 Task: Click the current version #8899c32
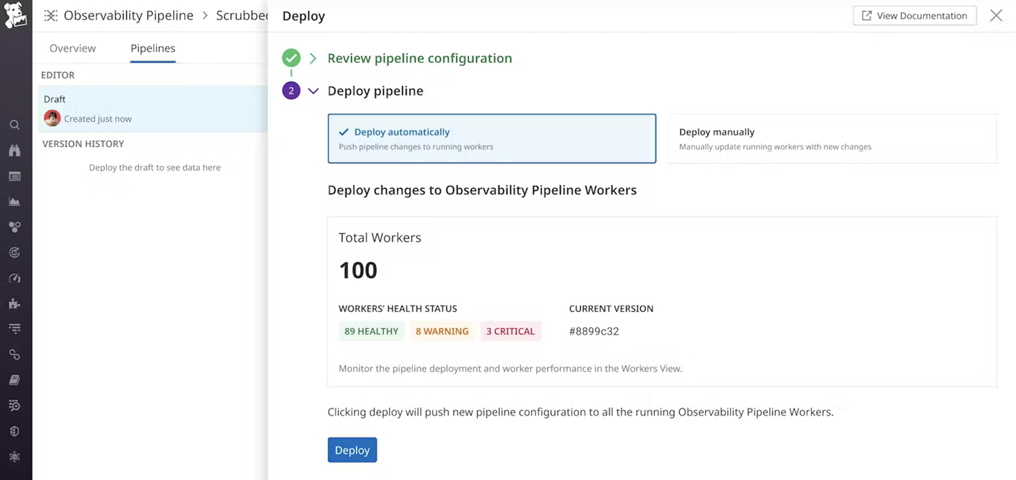pos(594,331)
